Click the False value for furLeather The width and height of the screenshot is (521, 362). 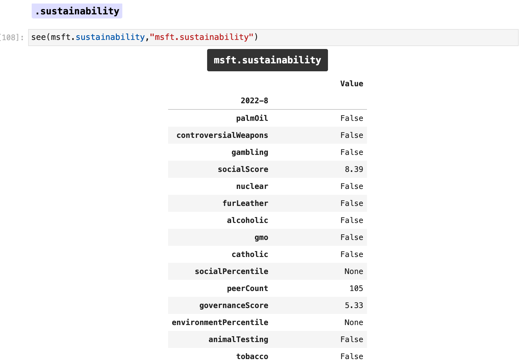click(x=351, y=203)
